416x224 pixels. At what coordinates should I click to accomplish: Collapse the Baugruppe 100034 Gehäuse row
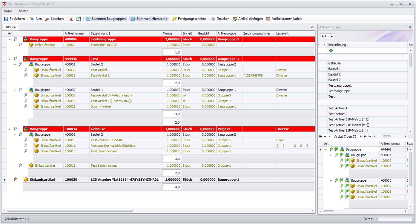(x=9, y=129)
